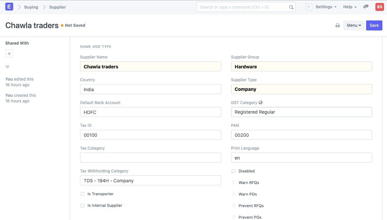
Task: Enable Prevent RFQs option
Action: tap(234, 205)
